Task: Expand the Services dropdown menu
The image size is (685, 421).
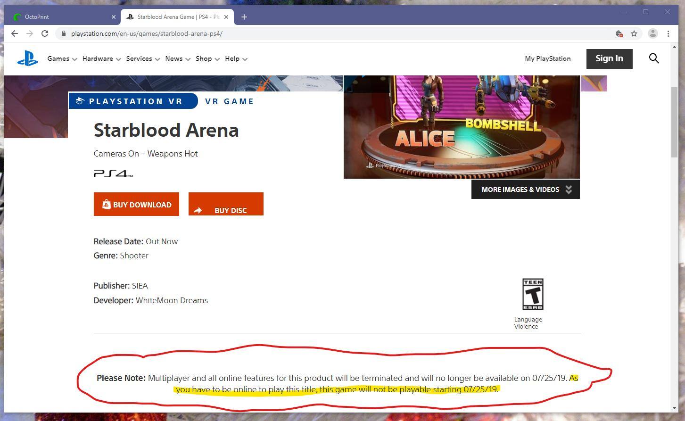Action: [x=143, y=59]
